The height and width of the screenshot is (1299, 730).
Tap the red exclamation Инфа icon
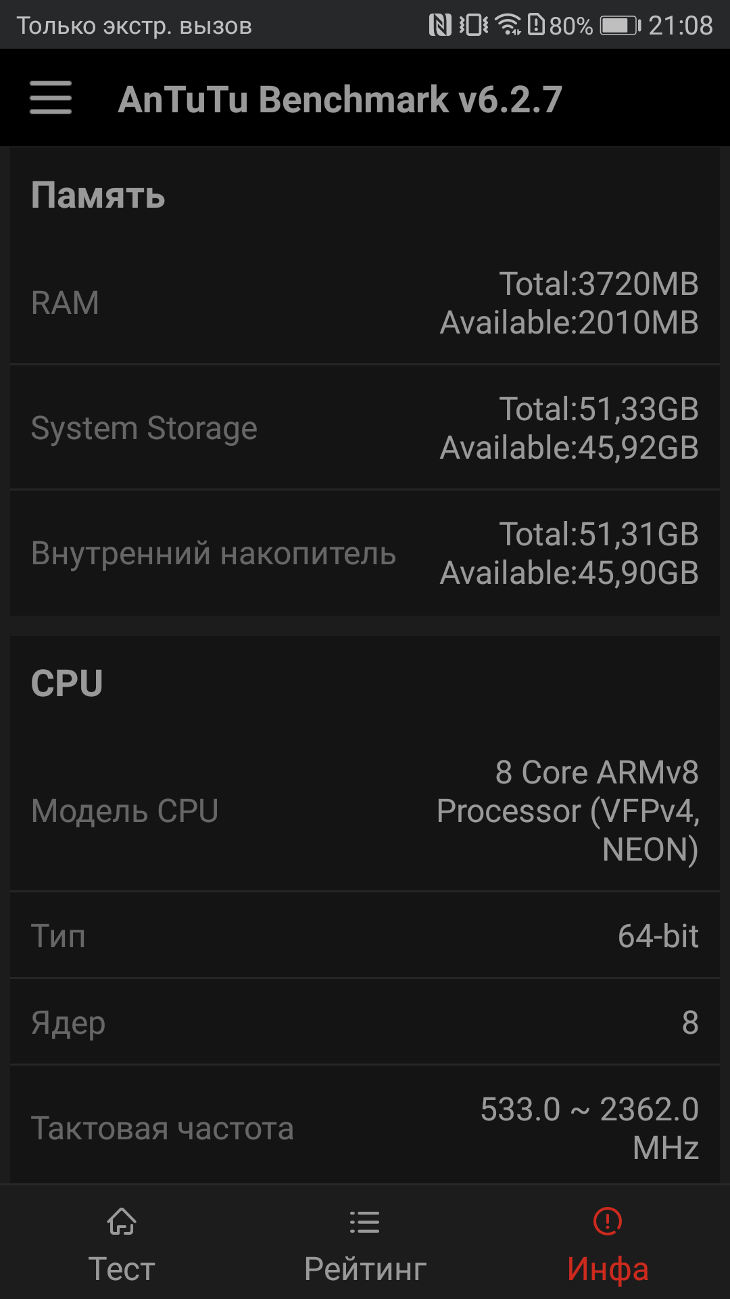[x=608, y=1222]
